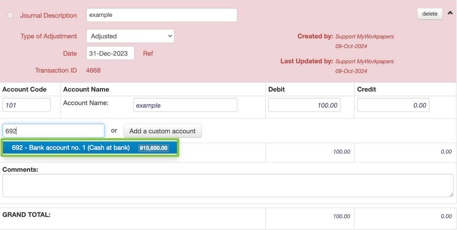Click Add a custom account button

coord(162,131)
